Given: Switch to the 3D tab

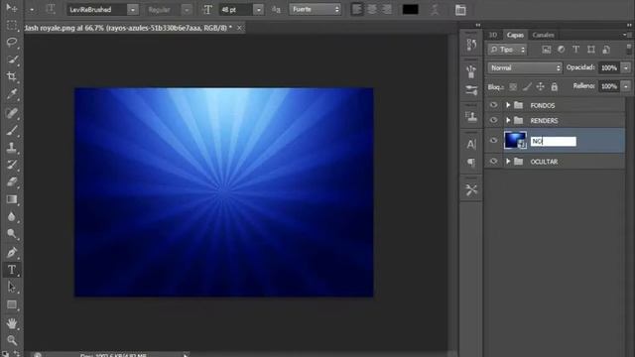Looking at the screenshot, I should [493, 35].
